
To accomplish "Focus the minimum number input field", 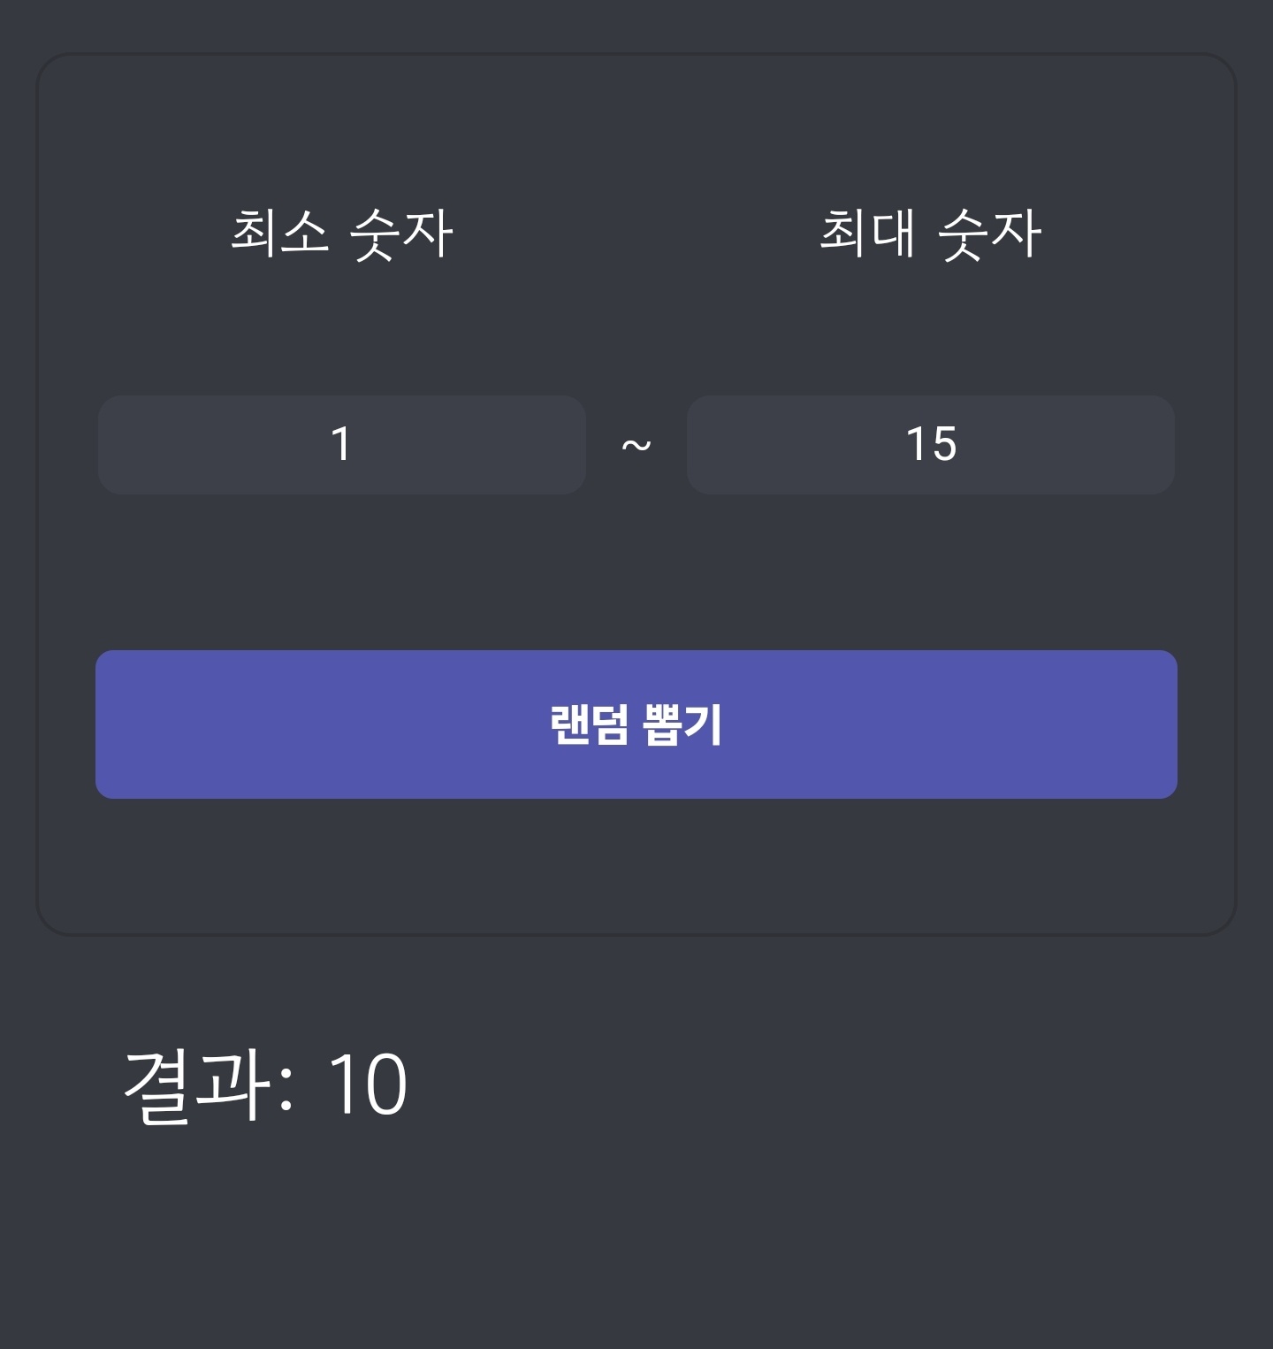I will (x=341, y=444).
